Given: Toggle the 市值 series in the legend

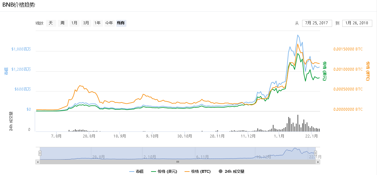Looking at the screenshot, I should click(137, 172).
